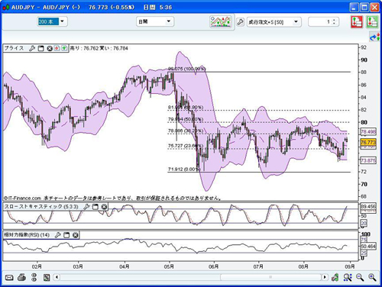The image size is (382, 287).
Task: Close the RSI indicator panel
Action: pyautogui.click(x=75, y=235)
